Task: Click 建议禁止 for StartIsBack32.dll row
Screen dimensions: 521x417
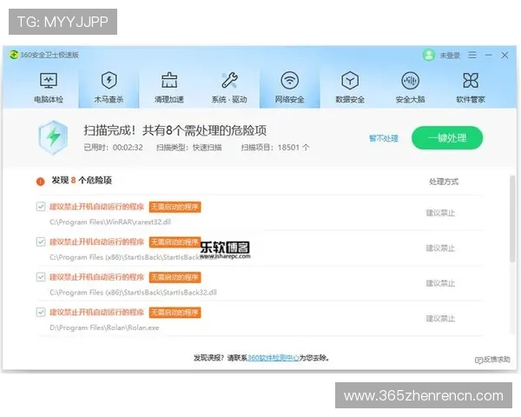Action: click(x=440, y=283)
